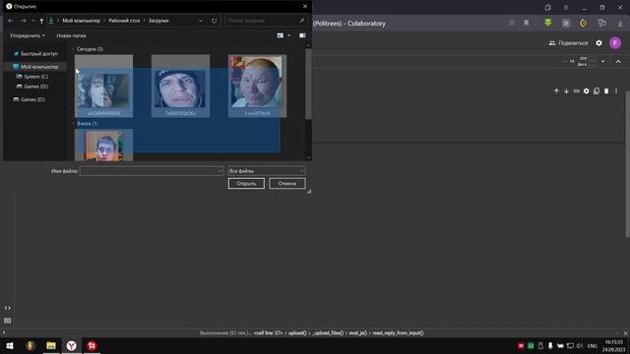Open the Имя файла history dropdown
This screenshot has width=630, height=354.
tap(220, 171)
